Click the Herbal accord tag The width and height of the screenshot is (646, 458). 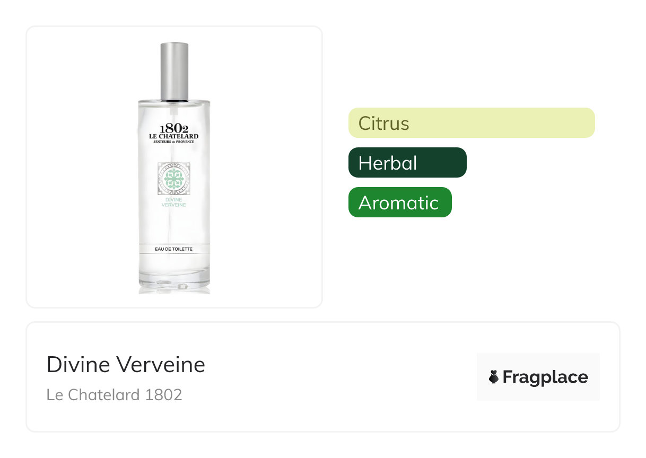click(x=407, y=163)
